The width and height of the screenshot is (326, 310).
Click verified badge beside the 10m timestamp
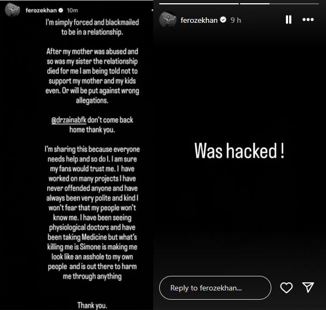coord(61,10)
